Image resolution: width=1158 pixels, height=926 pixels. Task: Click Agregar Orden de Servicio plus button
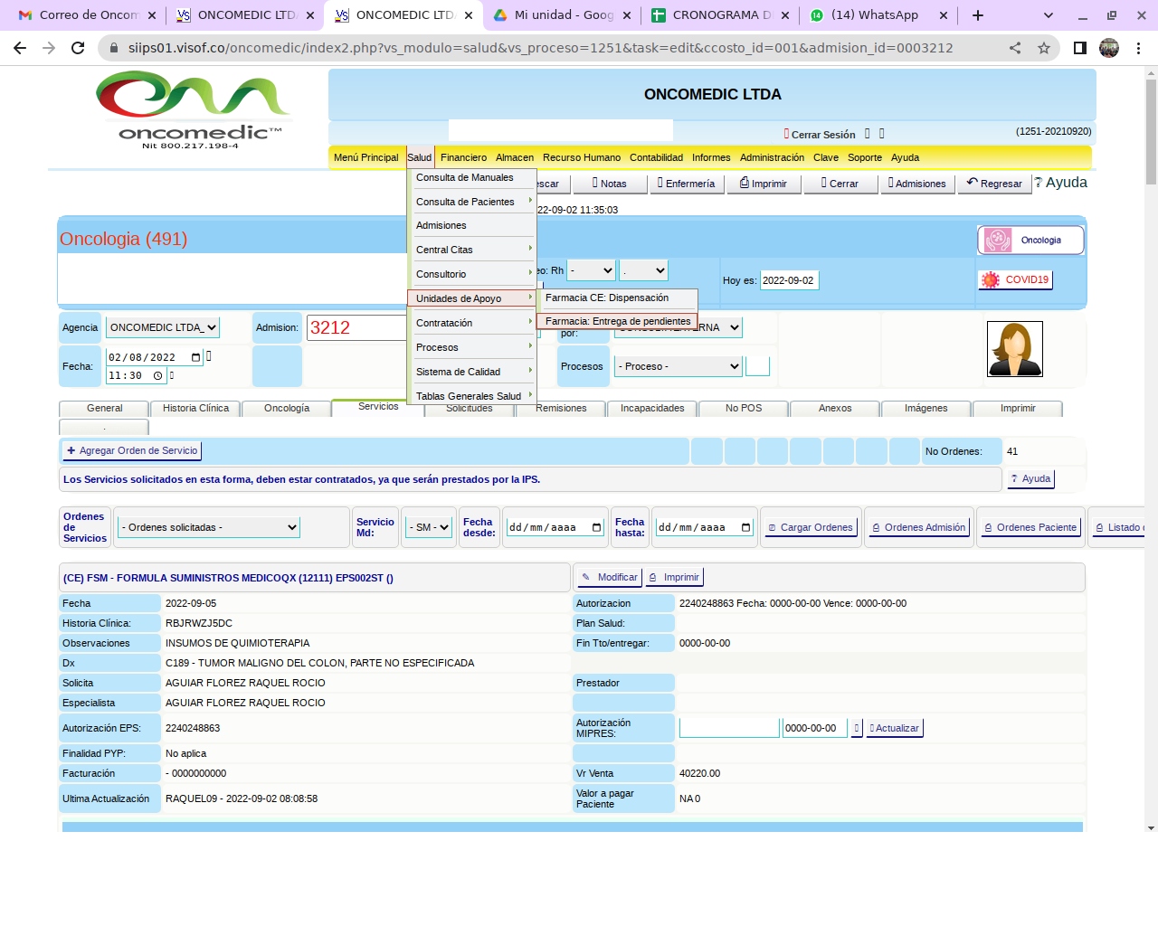[132, 451]
